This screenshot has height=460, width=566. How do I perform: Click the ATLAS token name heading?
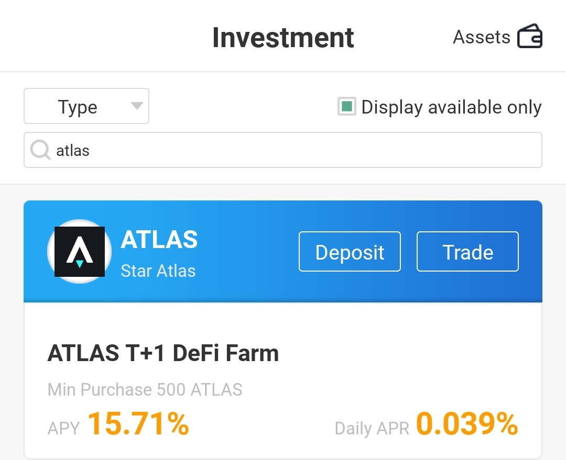pyautogui.click(x=159, y=239)
